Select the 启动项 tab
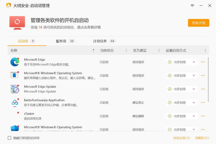216x144 pixels. click(x=27, y=41)
